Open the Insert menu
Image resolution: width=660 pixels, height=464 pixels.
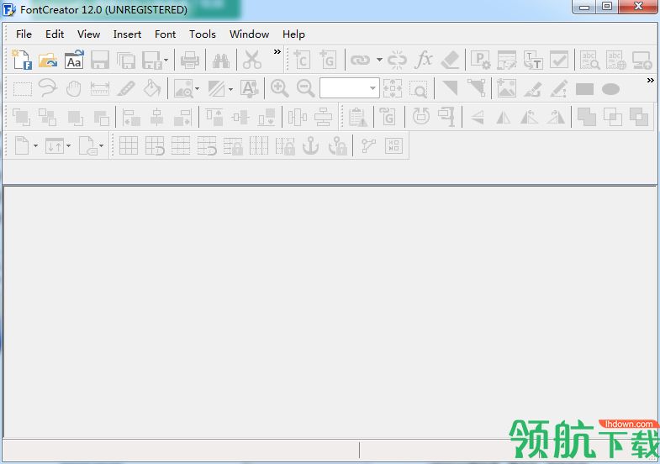coord(127,34)
